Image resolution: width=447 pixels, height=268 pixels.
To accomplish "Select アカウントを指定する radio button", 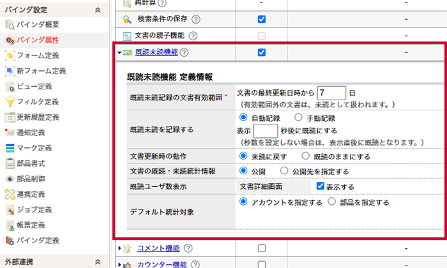I will 243,202.
